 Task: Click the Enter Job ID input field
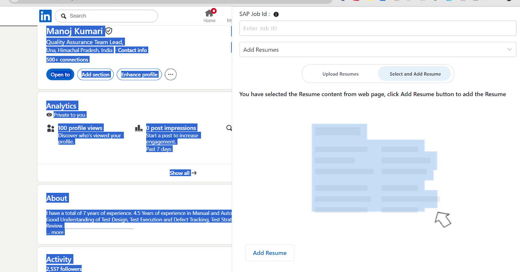coord(377,29)
